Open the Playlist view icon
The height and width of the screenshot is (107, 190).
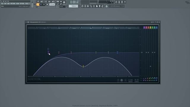83,6
